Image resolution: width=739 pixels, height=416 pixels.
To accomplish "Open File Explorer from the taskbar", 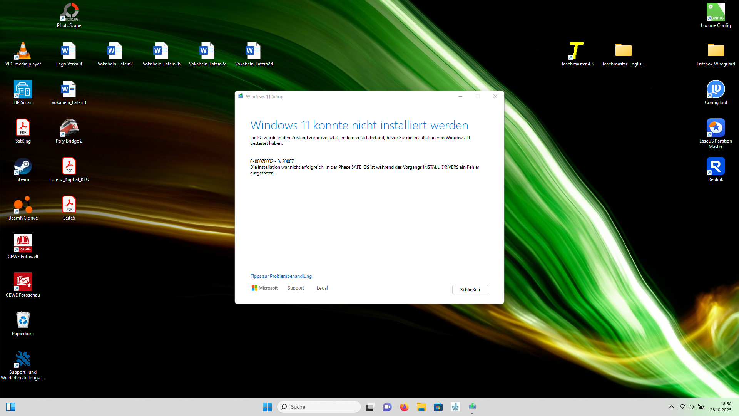I will [x=421, y=407].
